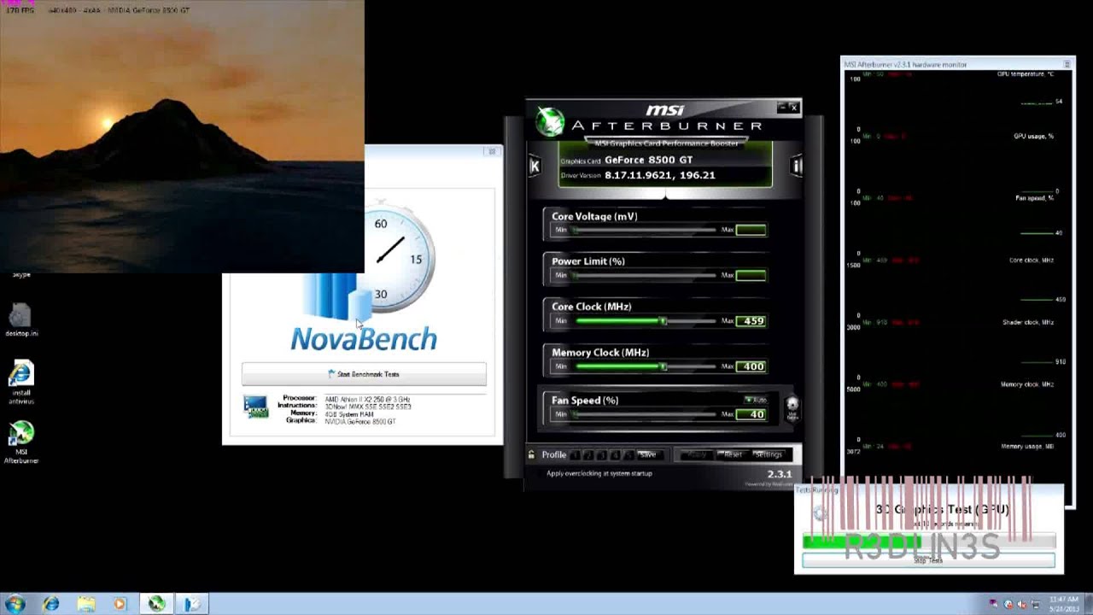Click the GeForce 8500 GT graphics card text
Image resolution: width=1093 pixels, height=615 pixels.
tap(648, 160)
